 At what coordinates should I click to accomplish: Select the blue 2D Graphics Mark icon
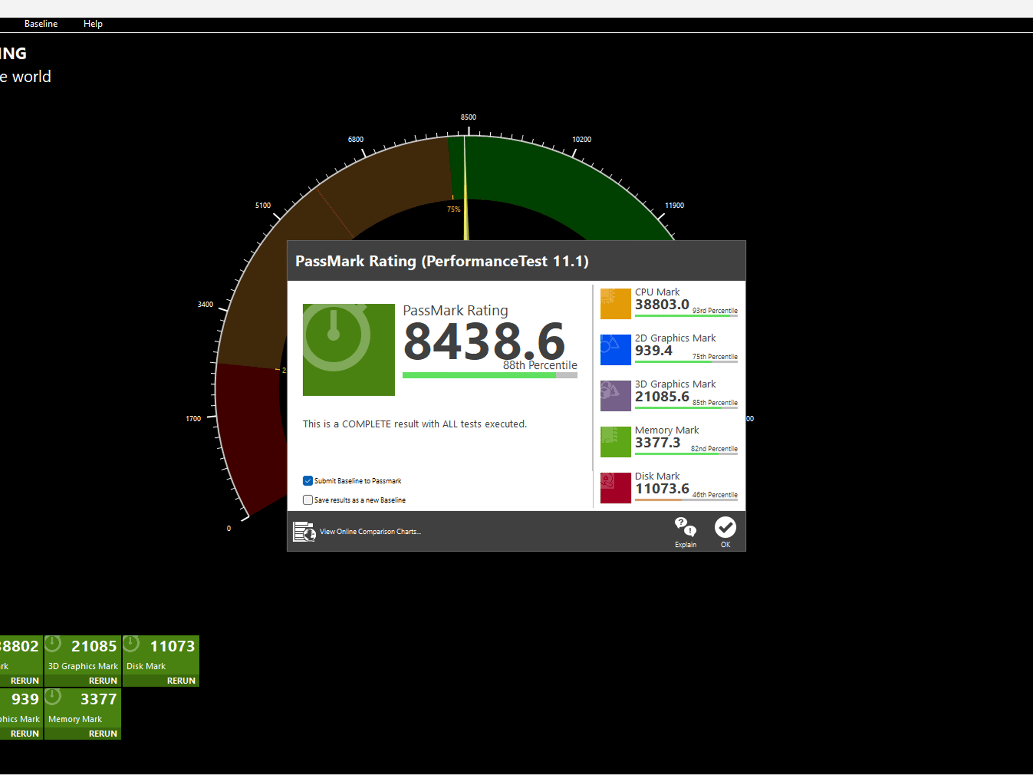[x=615, y=349]
